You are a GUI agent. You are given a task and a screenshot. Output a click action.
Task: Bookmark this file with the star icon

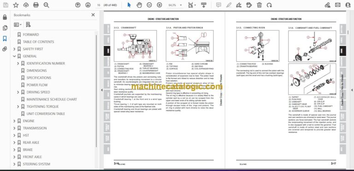point(16,5)
